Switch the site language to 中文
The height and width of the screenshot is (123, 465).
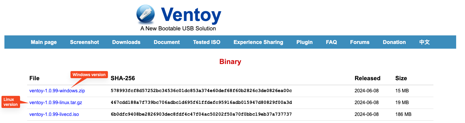point(424,42)
